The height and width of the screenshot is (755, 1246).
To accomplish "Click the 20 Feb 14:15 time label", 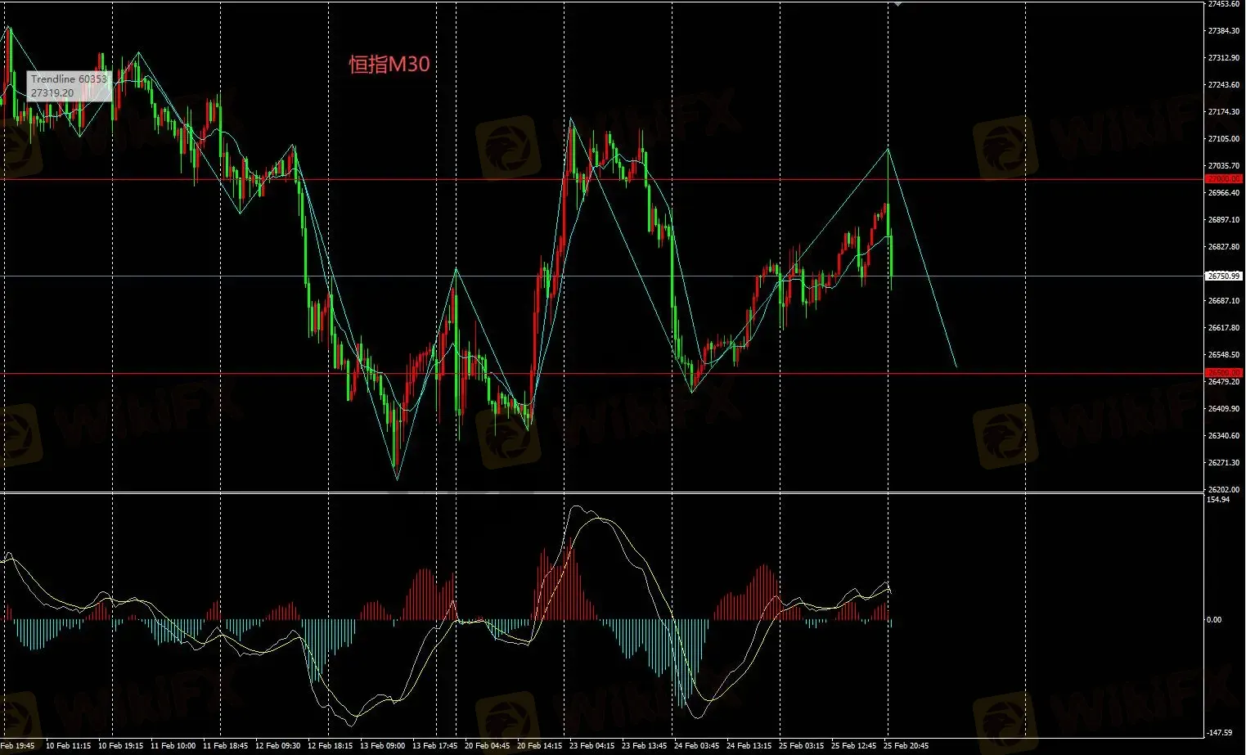I will point(540,746).
